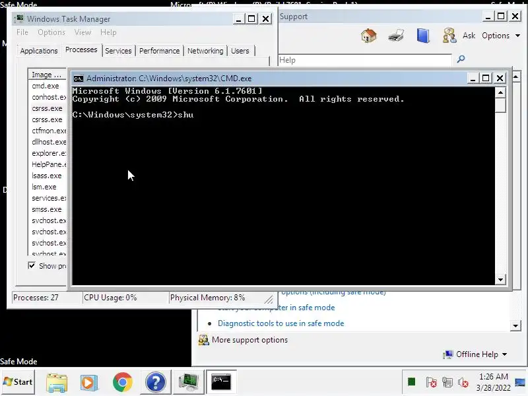Click the Action Center flag tray icon

click(x=431, y=382)
